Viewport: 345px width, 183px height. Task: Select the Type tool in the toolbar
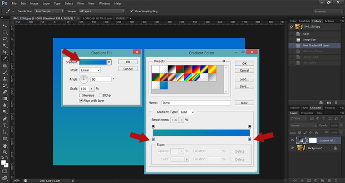[5, 125]
